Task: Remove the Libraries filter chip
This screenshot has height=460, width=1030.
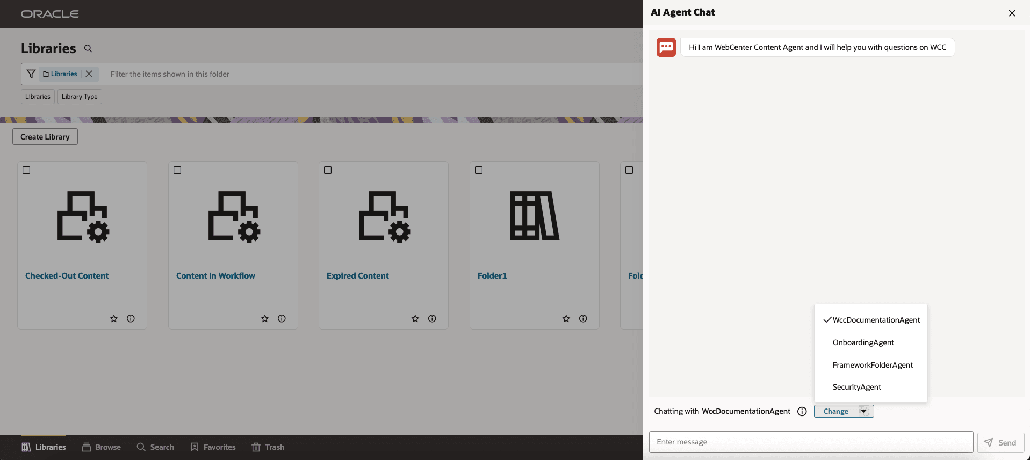Action: (x=89, y=74)
